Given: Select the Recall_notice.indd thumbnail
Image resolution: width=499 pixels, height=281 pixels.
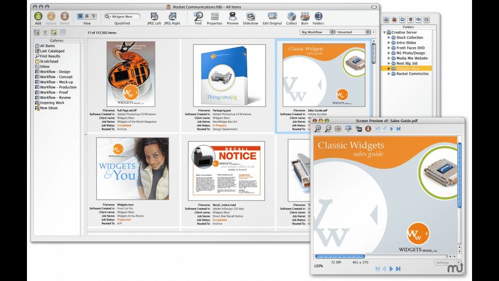Looking at the screenshot, I should coord(227,171).
